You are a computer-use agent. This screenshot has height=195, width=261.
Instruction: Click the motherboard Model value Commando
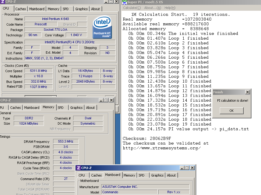point(130,192)
